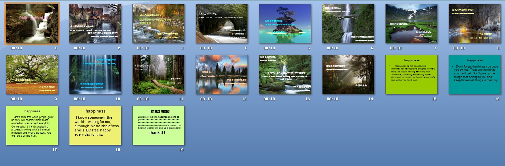505x166 pixels.
Task: Select slide 17 light green happiness slide
Action: (32, 125)
